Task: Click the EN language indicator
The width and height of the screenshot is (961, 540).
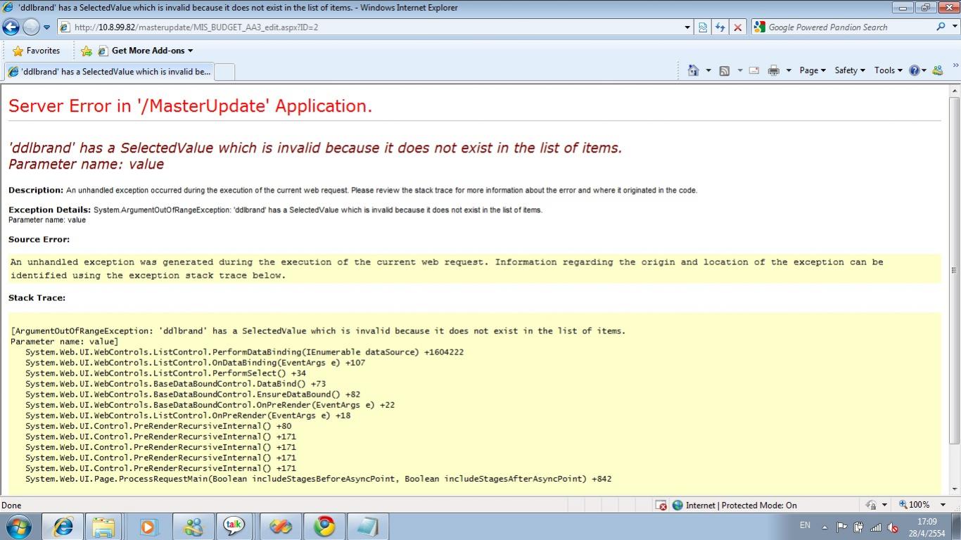Action: [805, 525]
